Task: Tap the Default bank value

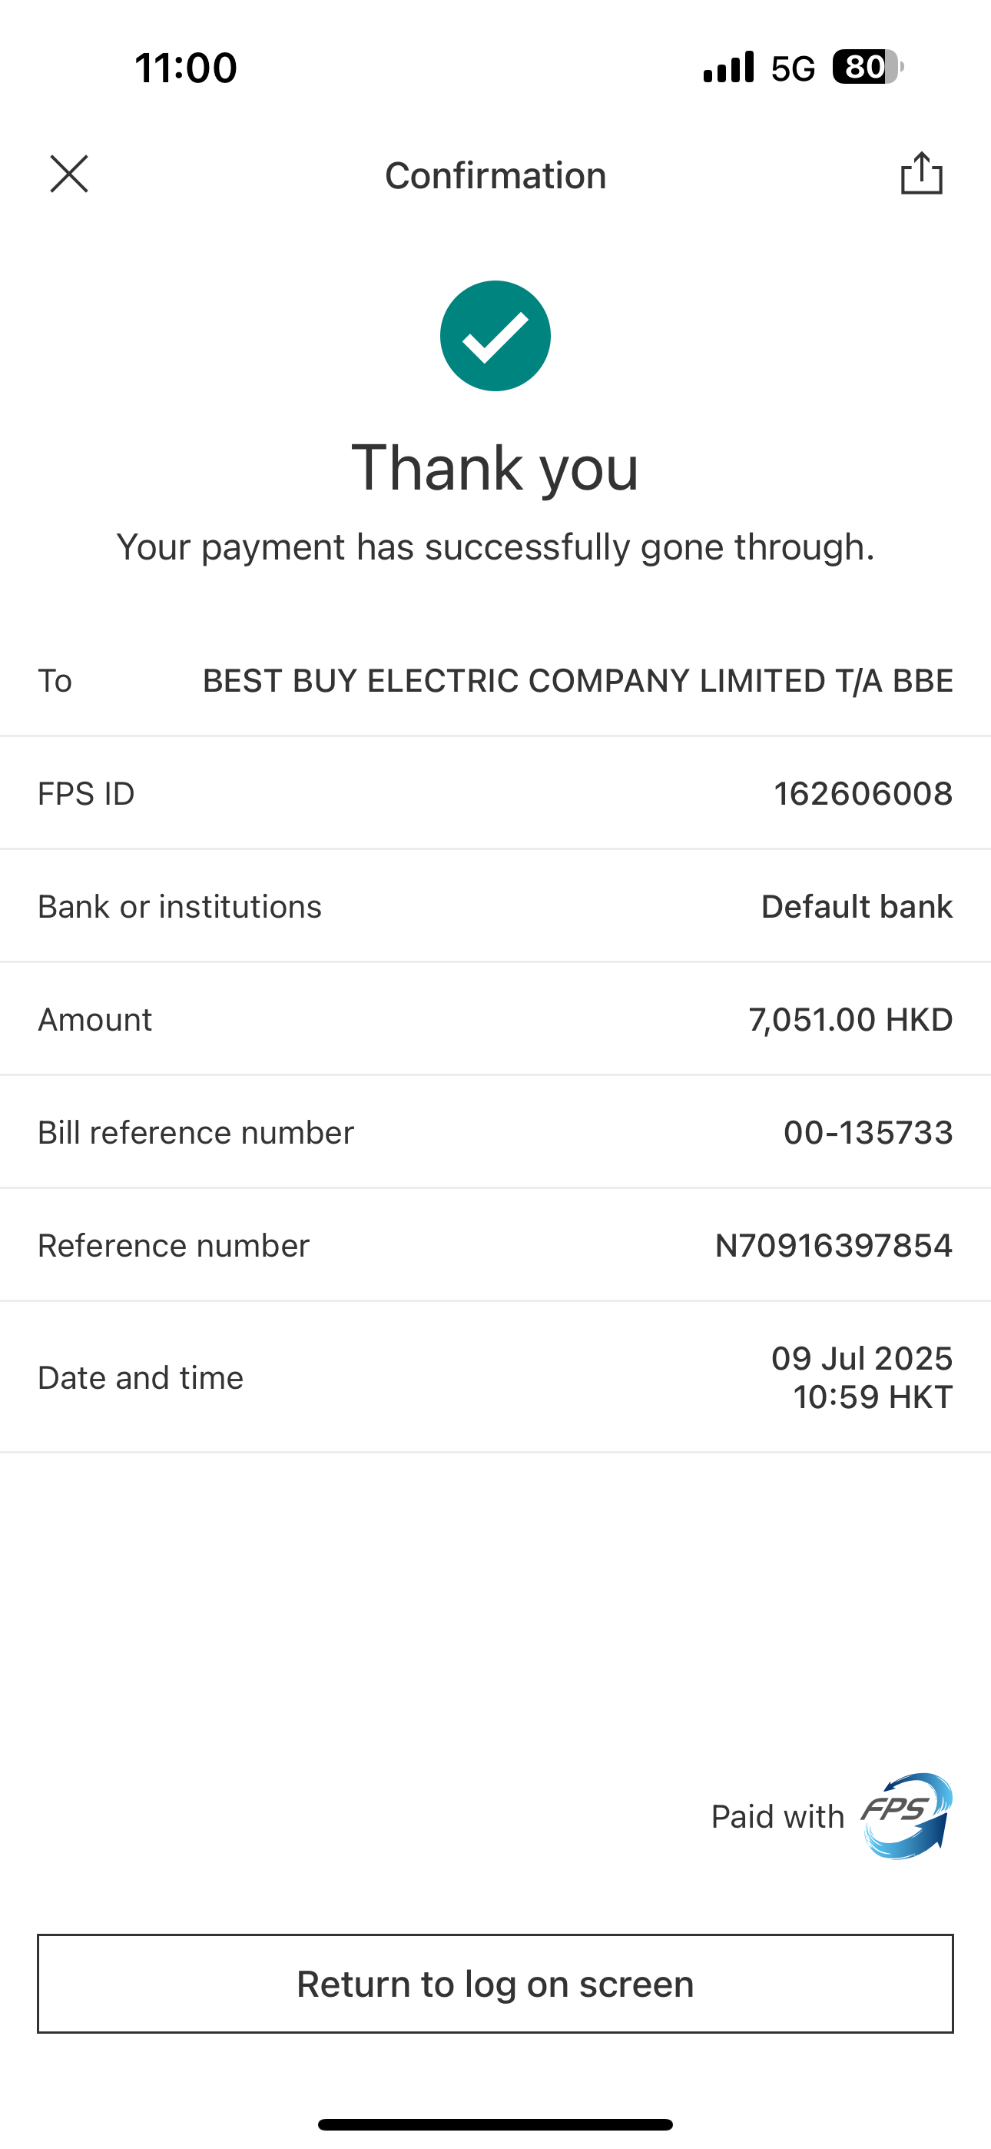Action: coord(857,907)
